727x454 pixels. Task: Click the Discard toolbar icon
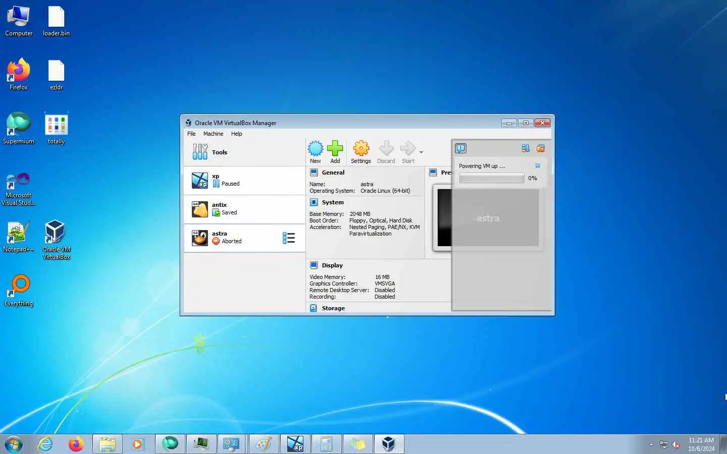386,152
